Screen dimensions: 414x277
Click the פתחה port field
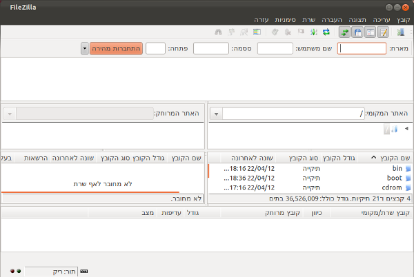tap(155, 48)
